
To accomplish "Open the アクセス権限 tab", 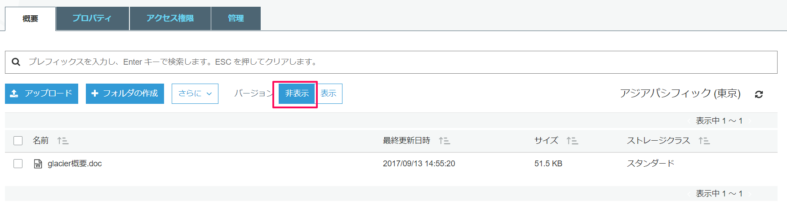I will tap(170, 18).
